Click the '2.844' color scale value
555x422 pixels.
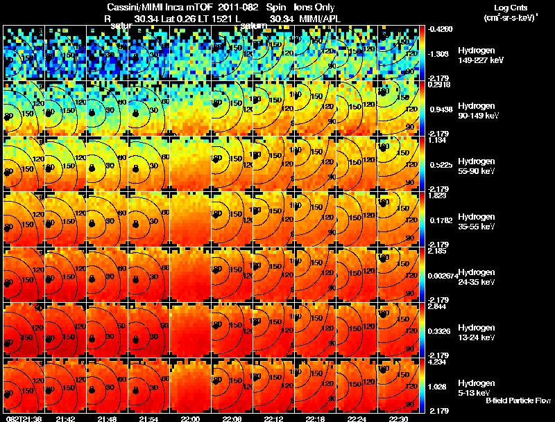pyautogui.click(x=438, y=306)
